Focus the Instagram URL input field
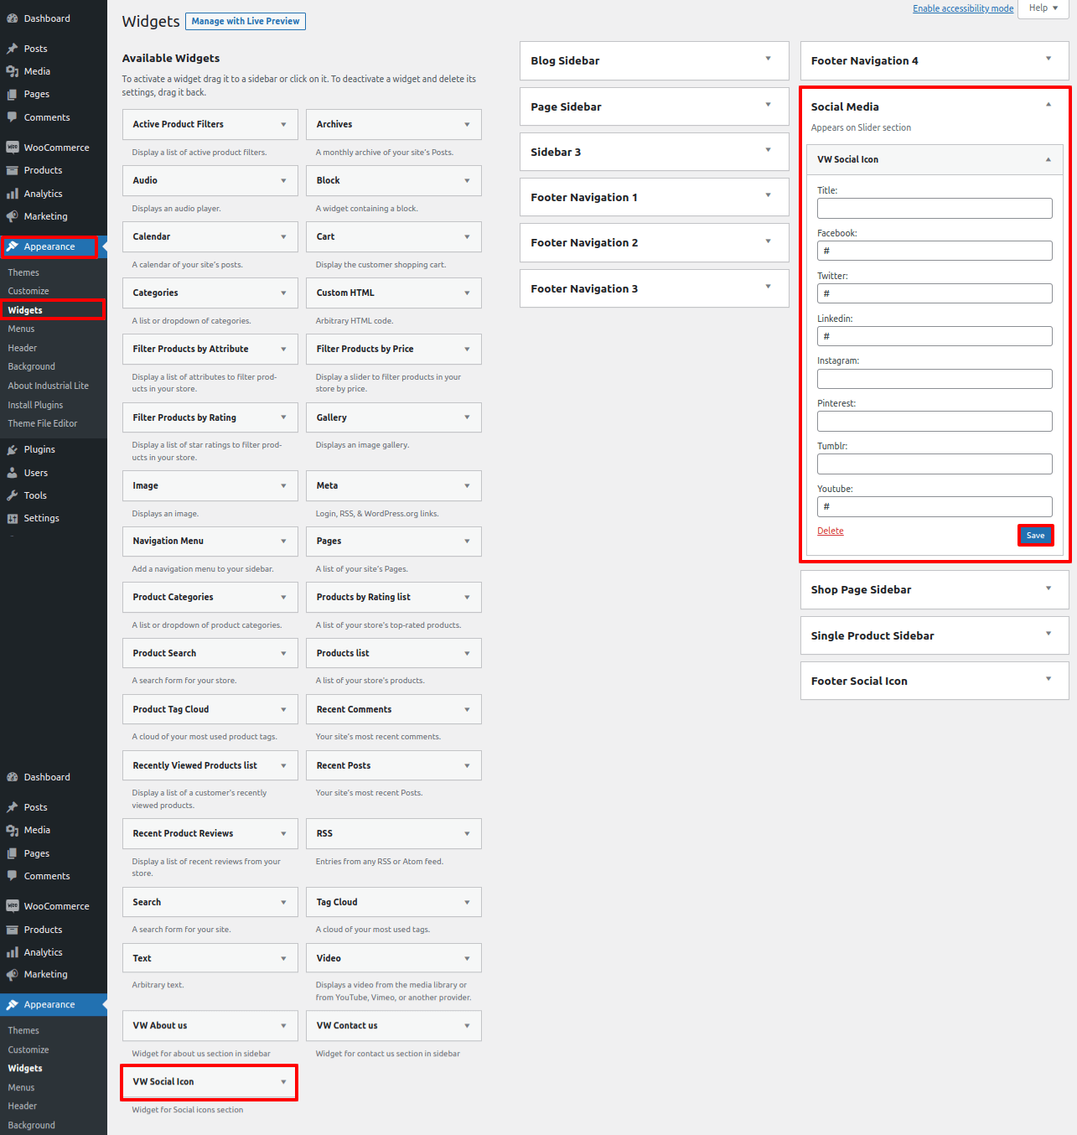This screenshot has width=1077, height=1135. click(x=934, y=379)
